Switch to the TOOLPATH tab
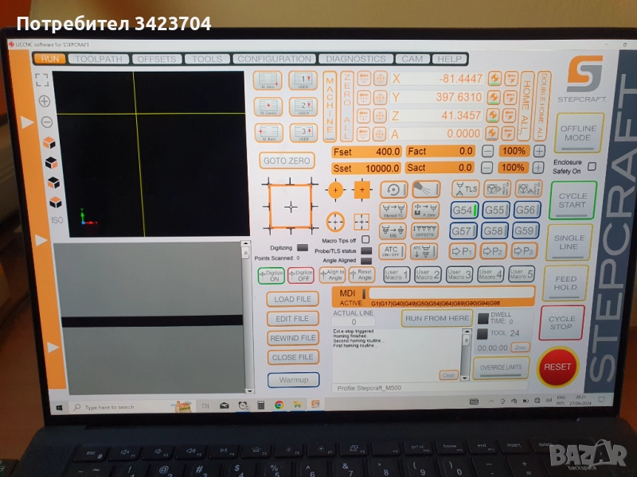 99,59
